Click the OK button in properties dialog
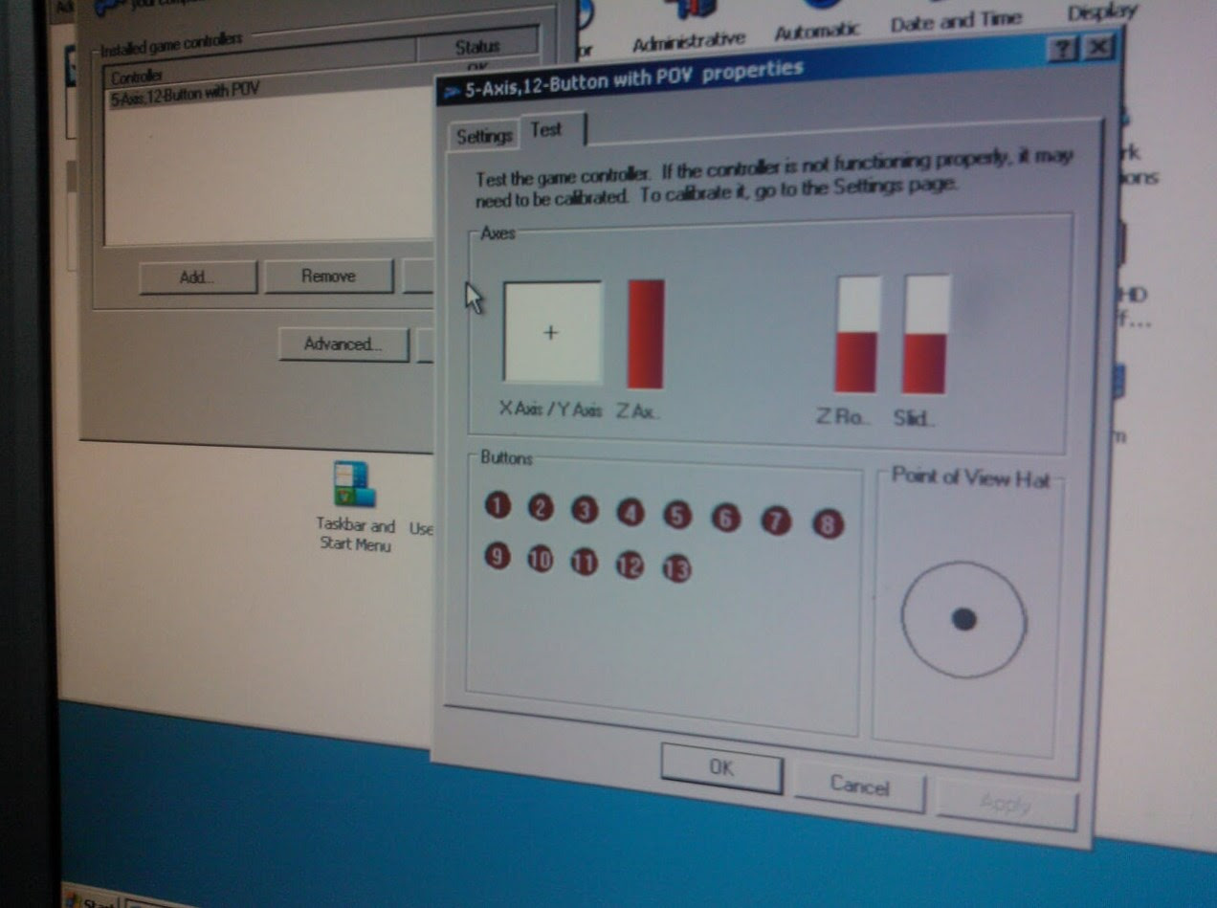Screen dimensions: 1217x908 pos(721,768)
